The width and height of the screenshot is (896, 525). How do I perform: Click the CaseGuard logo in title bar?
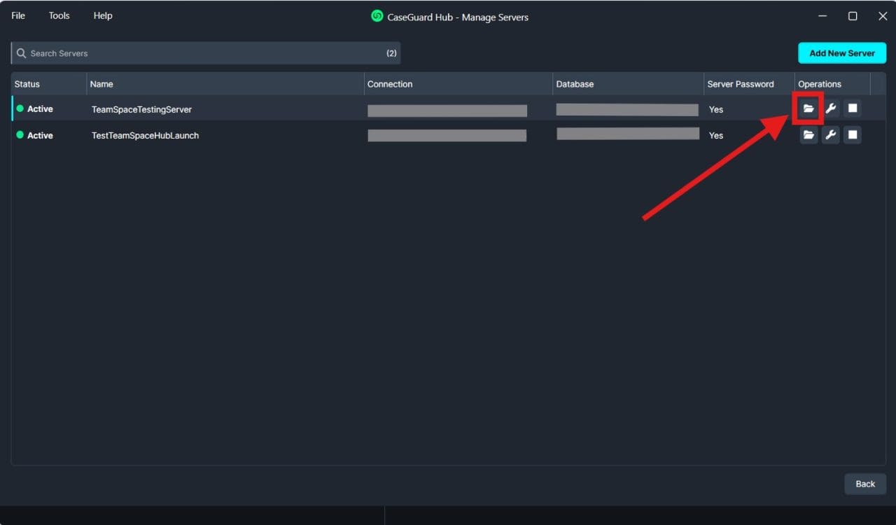tap(377, 16)
